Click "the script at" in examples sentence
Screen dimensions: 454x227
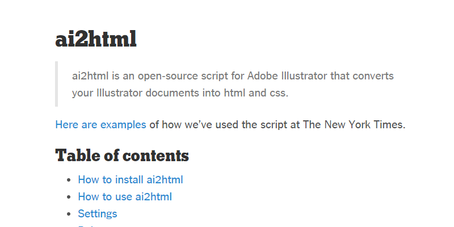(261, 125)
